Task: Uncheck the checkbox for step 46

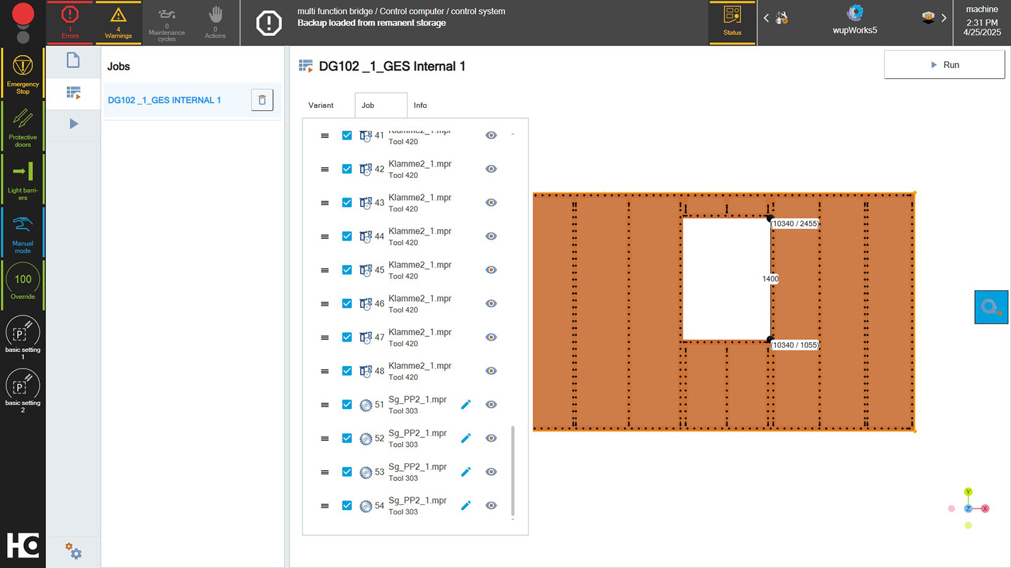Action: coord(347,304)
